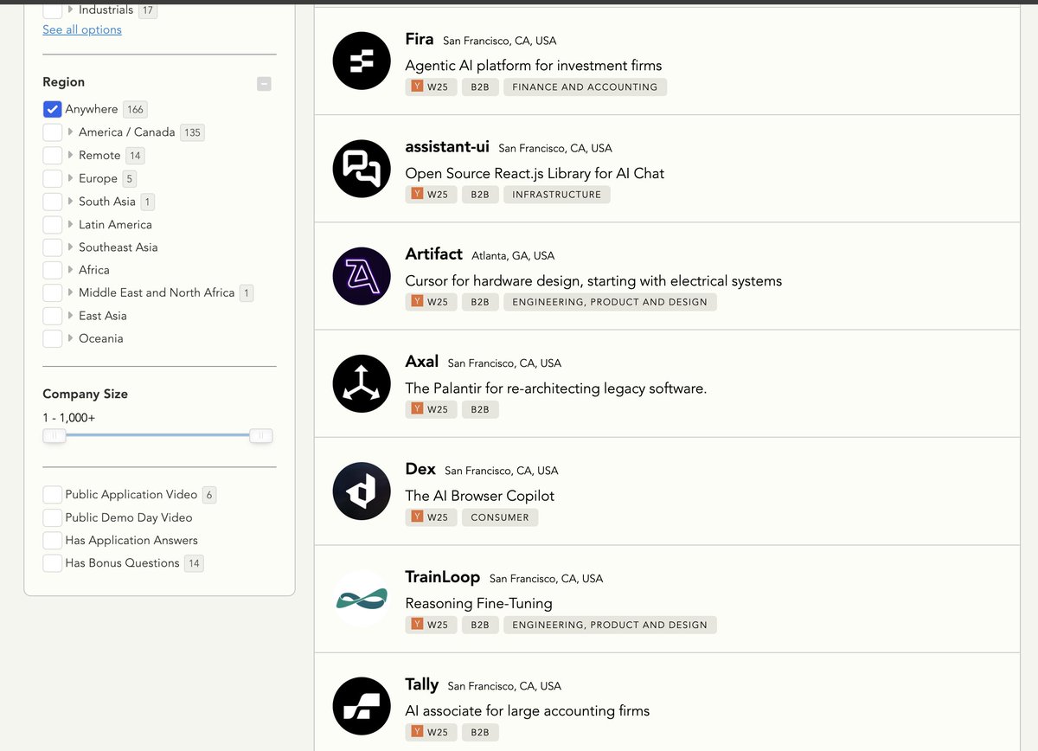This screenshot has width=1038, height=751.
Task: Check the America / Canada checkbox
Action: click(x=52, y=132)
